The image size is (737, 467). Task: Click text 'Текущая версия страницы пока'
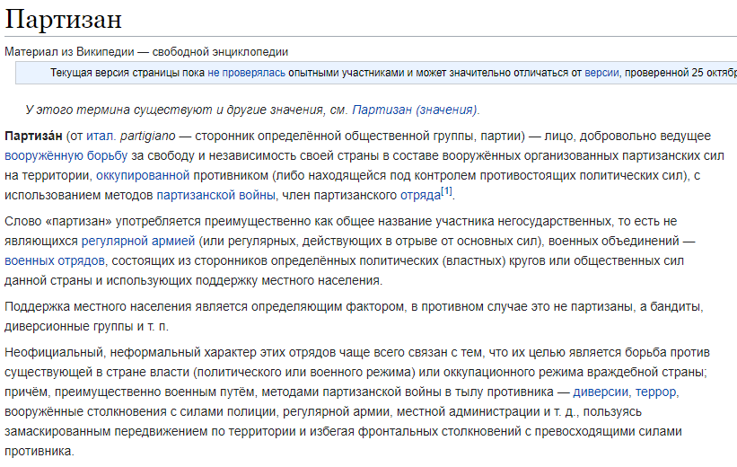pyautogui.click(x=127, y=73)
